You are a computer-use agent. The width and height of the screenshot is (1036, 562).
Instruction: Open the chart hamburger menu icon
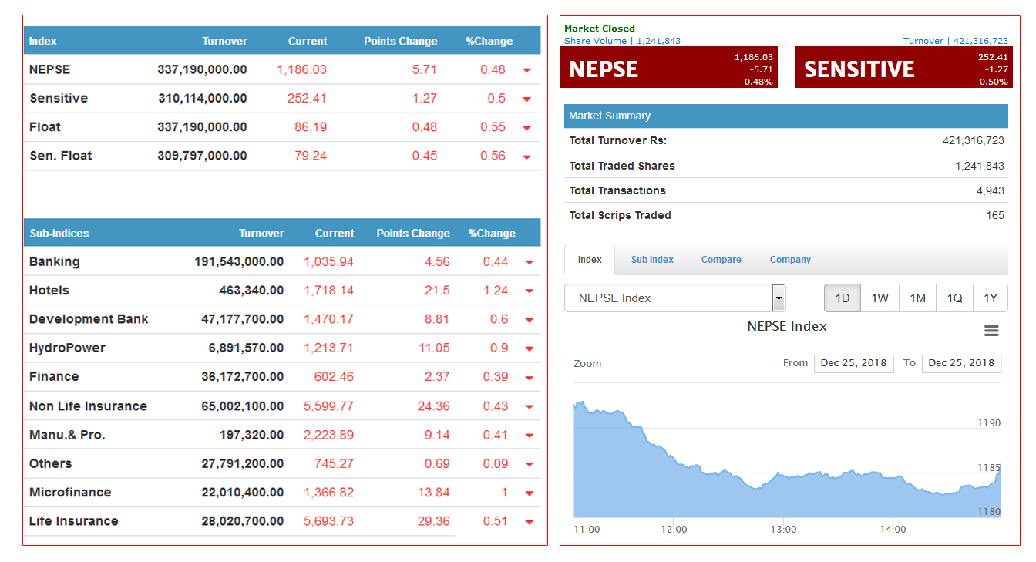pos(991,331)
